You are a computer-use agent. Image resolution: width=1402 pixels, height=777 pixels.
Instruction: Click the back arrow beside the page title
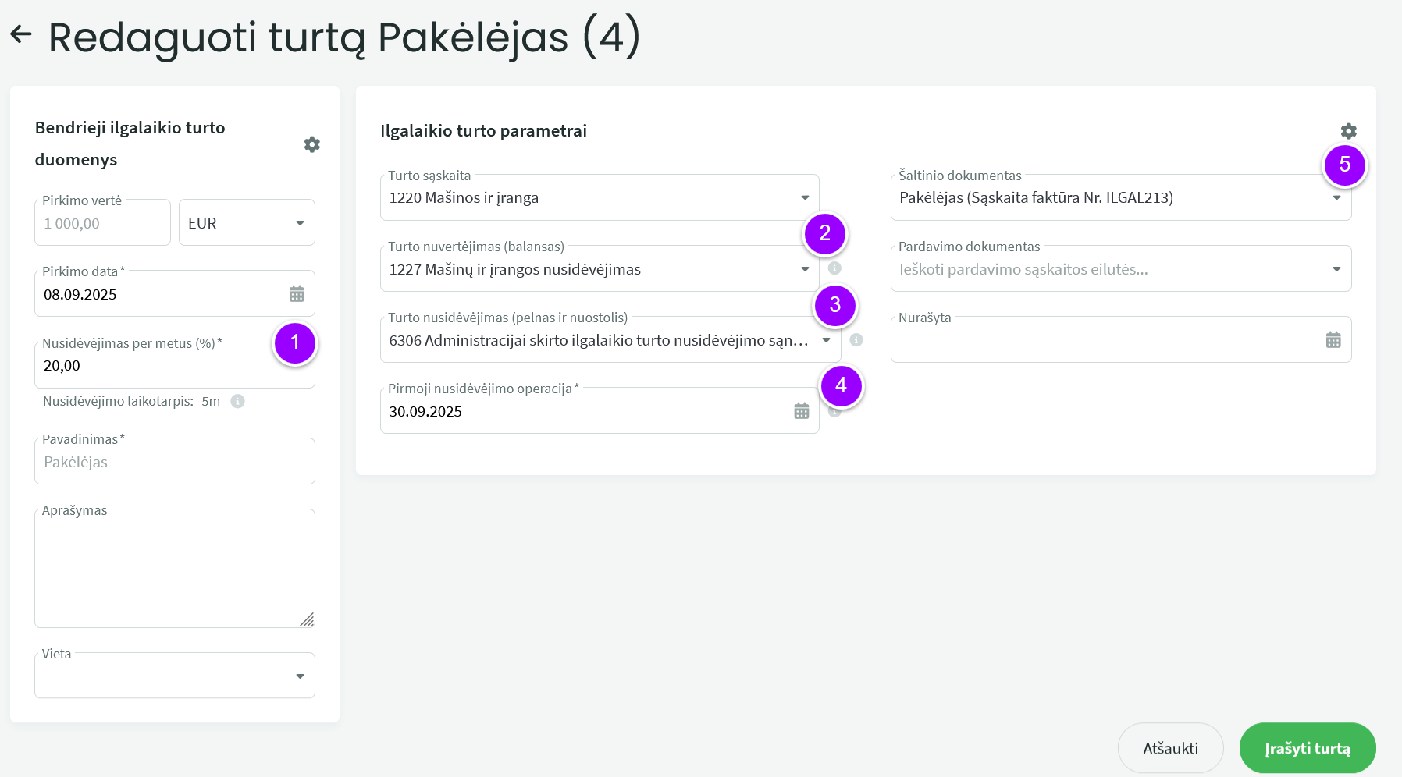pyautogui.click(x=21, y=34)
